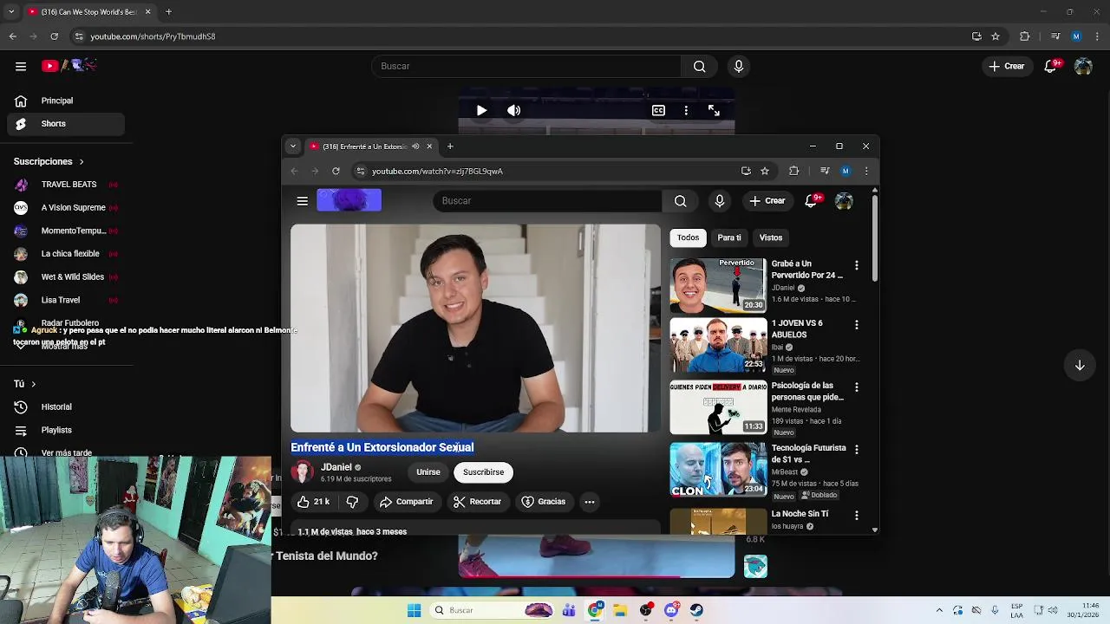Open Chrome profile avatar M in front window
The width and height of the screenshot is (1110, 624).
(x=846, y=171)
